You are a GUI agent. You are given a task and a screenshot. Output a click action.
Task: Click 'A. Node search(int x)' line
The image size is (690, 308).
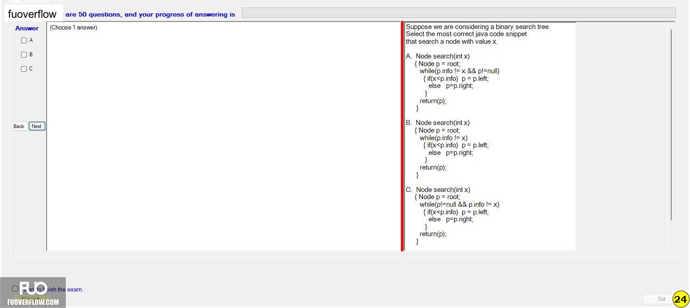(438, 56)
